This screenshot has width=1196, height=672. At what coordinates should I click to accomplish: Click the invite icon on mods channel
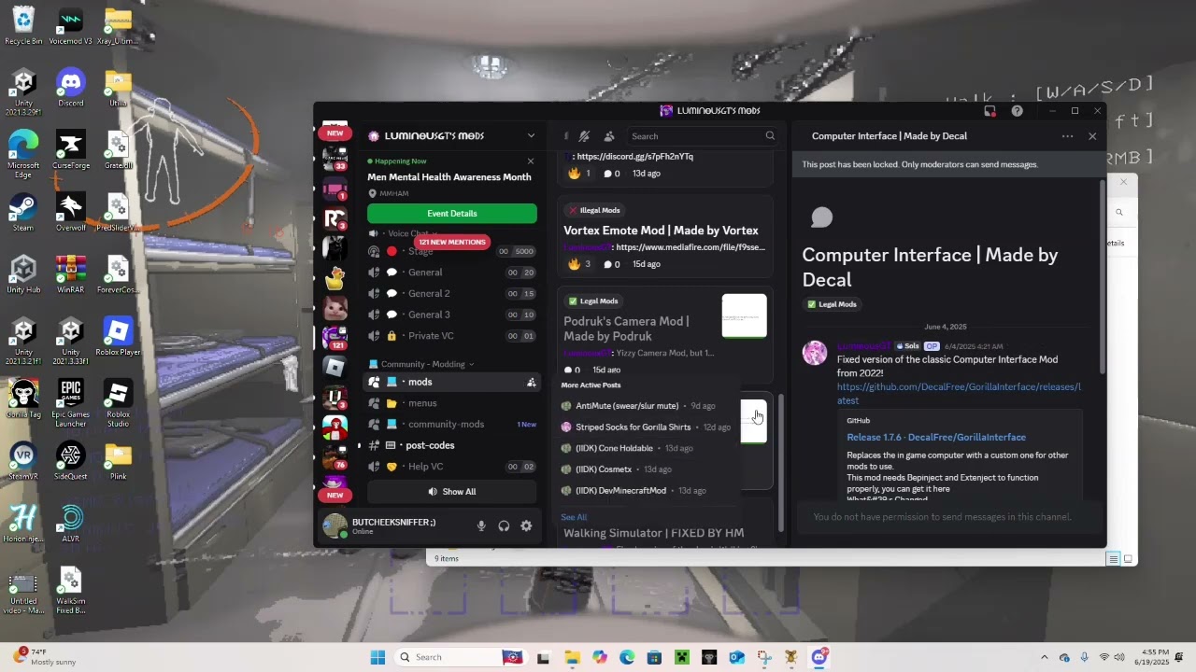(531, 382)
